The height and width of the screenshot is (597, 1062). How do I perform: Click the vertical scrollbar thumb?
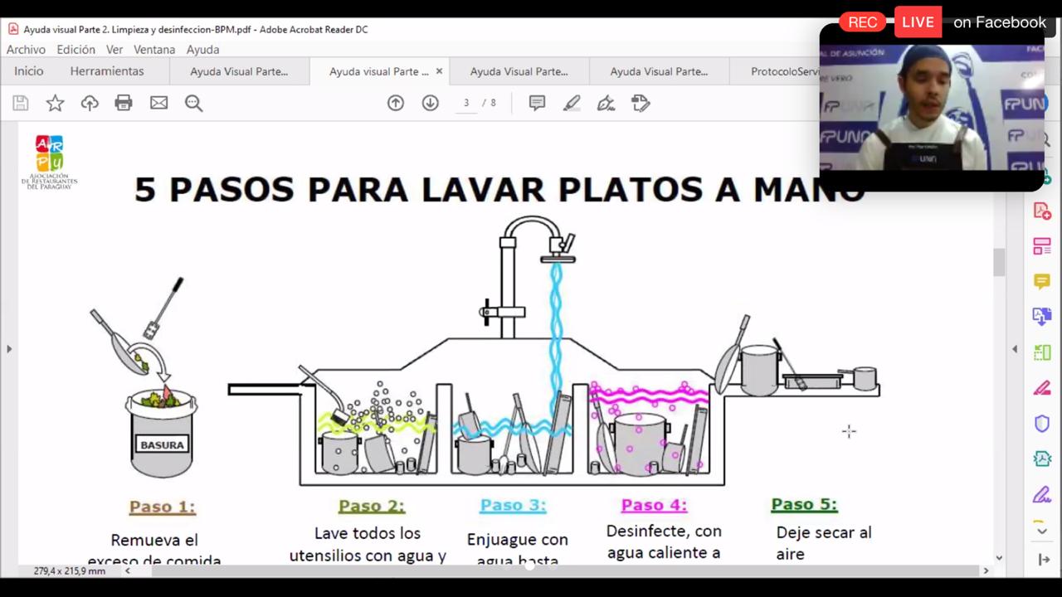999,262
